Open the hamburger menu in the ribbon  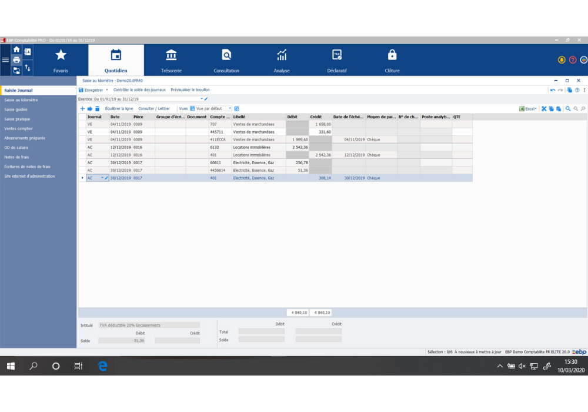click(5, 59)
